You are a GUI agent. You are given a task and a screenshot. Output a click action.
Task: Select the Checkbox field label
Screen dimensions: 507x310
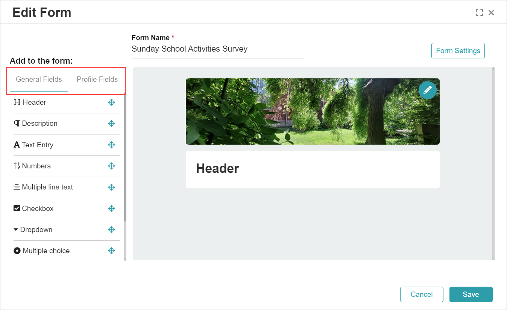coord(38,208)
